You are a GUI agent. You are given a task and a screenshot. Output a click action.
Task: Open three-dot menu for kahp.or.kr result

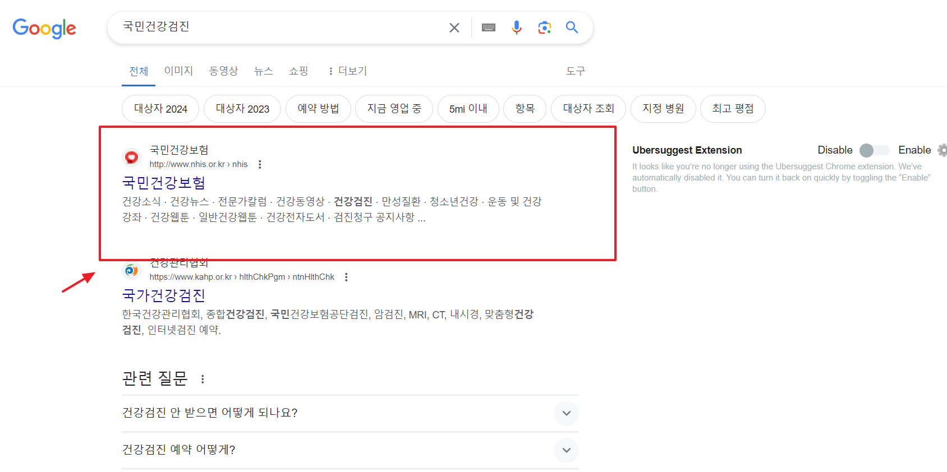[346, 277]
